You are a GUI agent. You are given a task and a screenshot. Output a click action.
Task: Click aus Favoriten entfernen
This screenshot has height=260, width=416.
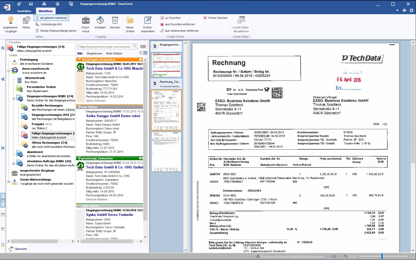(x=178, y=24)
